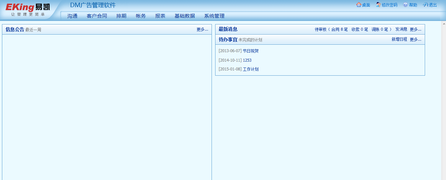The width and height of the screenshot is (446, 180).
Task: Click 更多 in the 待办事宜 header
Action: (x=415, y=39)
